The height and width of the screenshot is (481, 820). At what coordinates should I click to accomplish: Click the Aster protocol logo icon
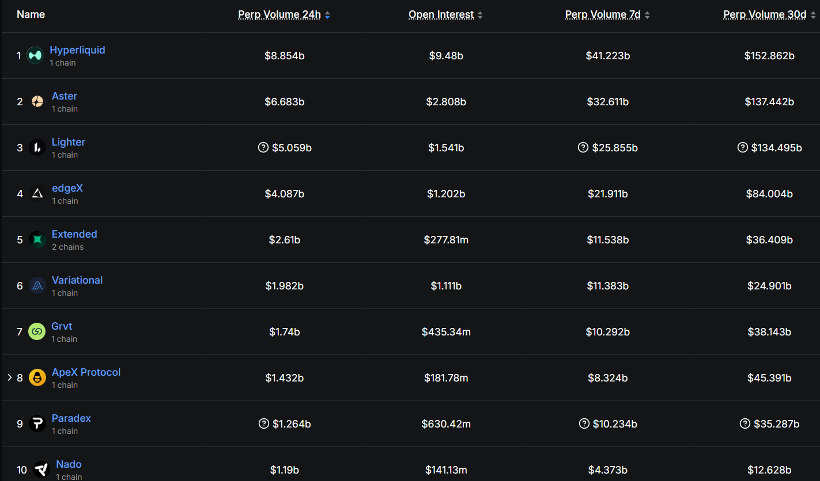click(37, 102)
